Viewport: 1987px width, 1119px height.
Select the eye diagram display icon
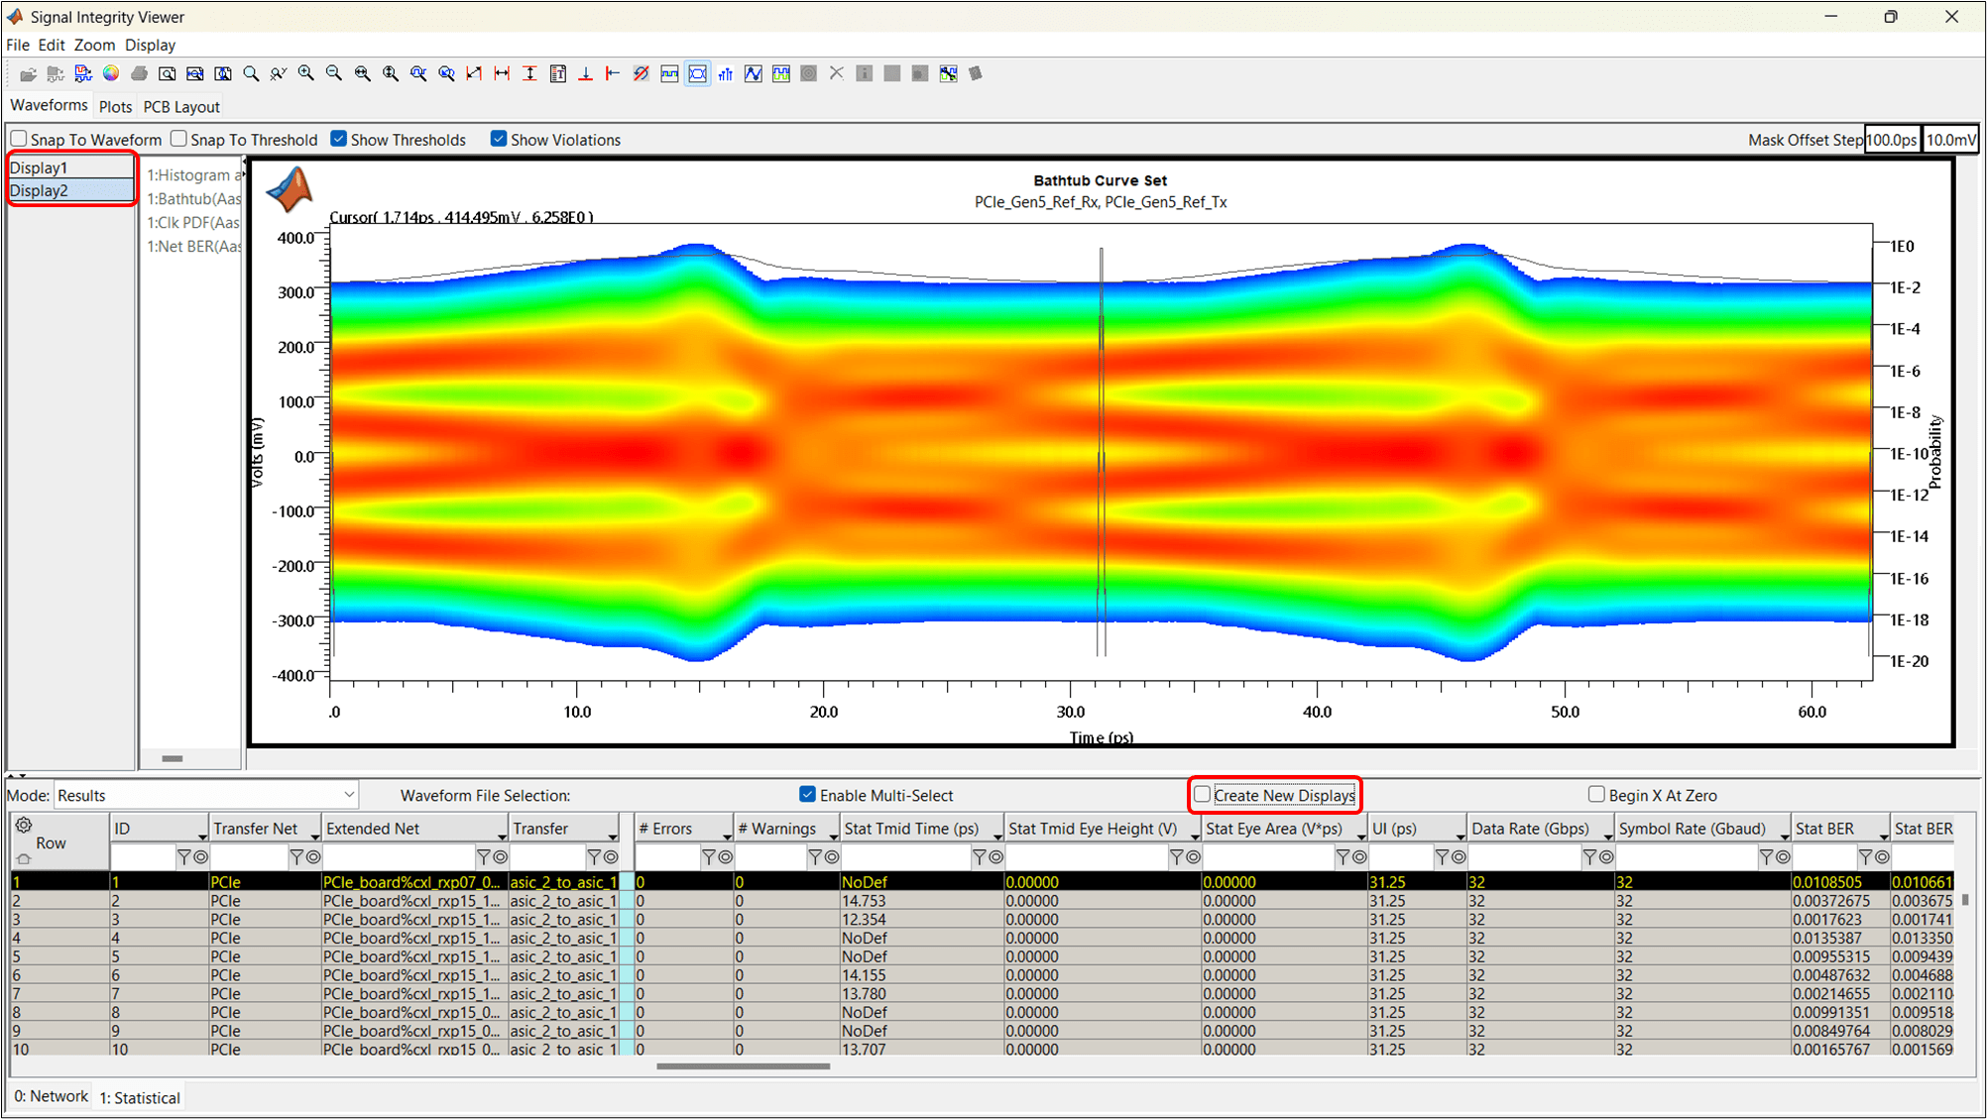[698, 73]
